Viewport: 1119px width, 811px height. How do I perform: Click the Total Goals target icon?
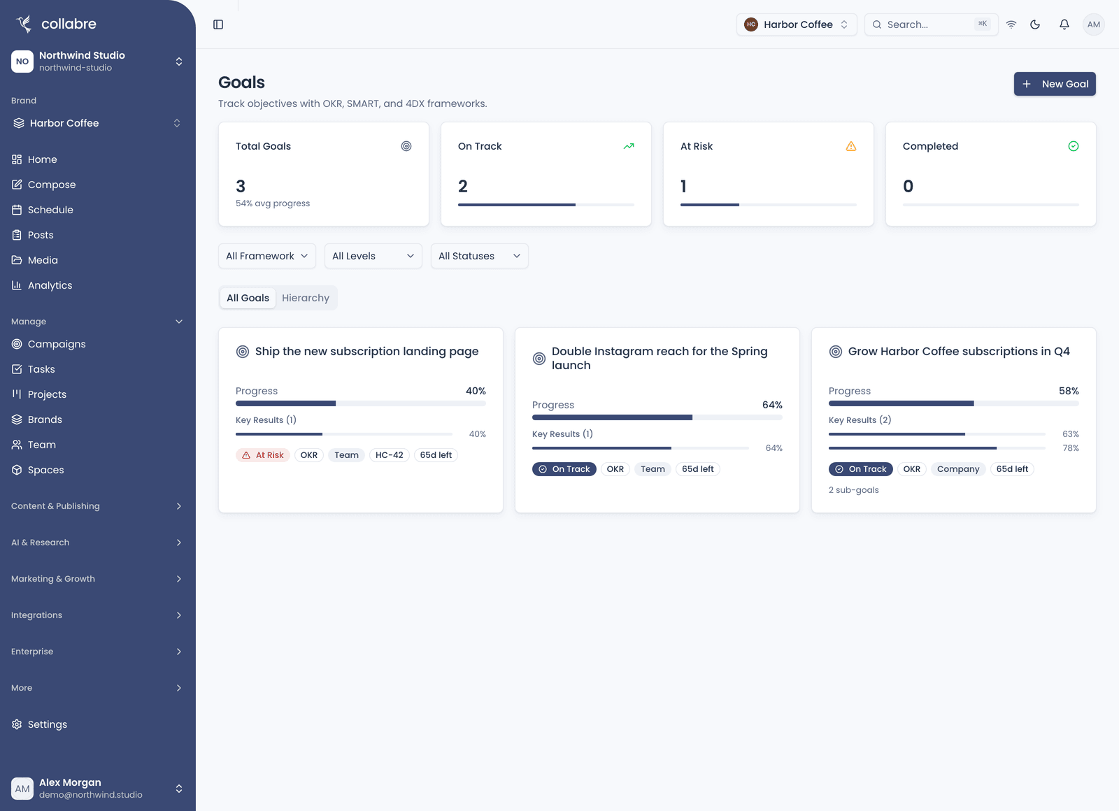point(406,146)
